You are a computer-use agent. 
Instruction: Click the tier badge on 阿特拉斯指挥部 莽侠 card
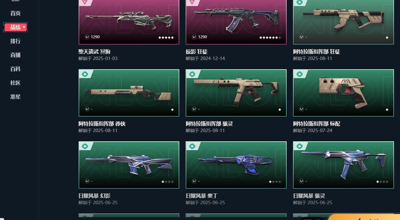[x=84, y=74]
